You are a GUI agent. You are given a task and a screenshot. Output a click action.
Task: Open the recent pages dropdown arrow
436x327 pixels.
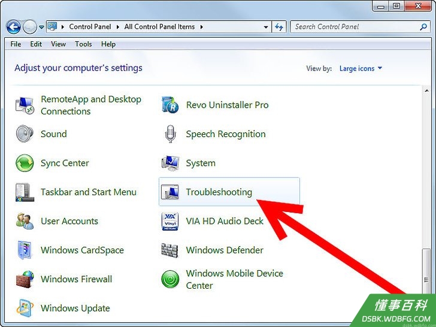(x=41, y=28)
